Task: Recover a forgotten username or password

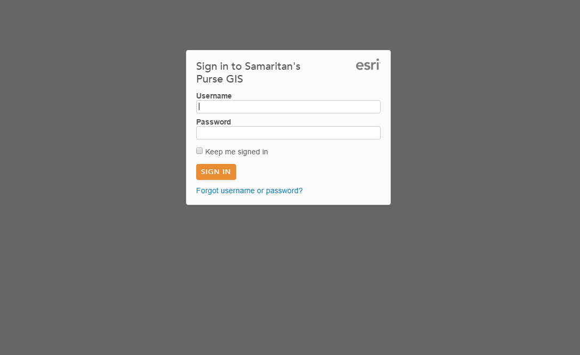Action: [249, 191]
